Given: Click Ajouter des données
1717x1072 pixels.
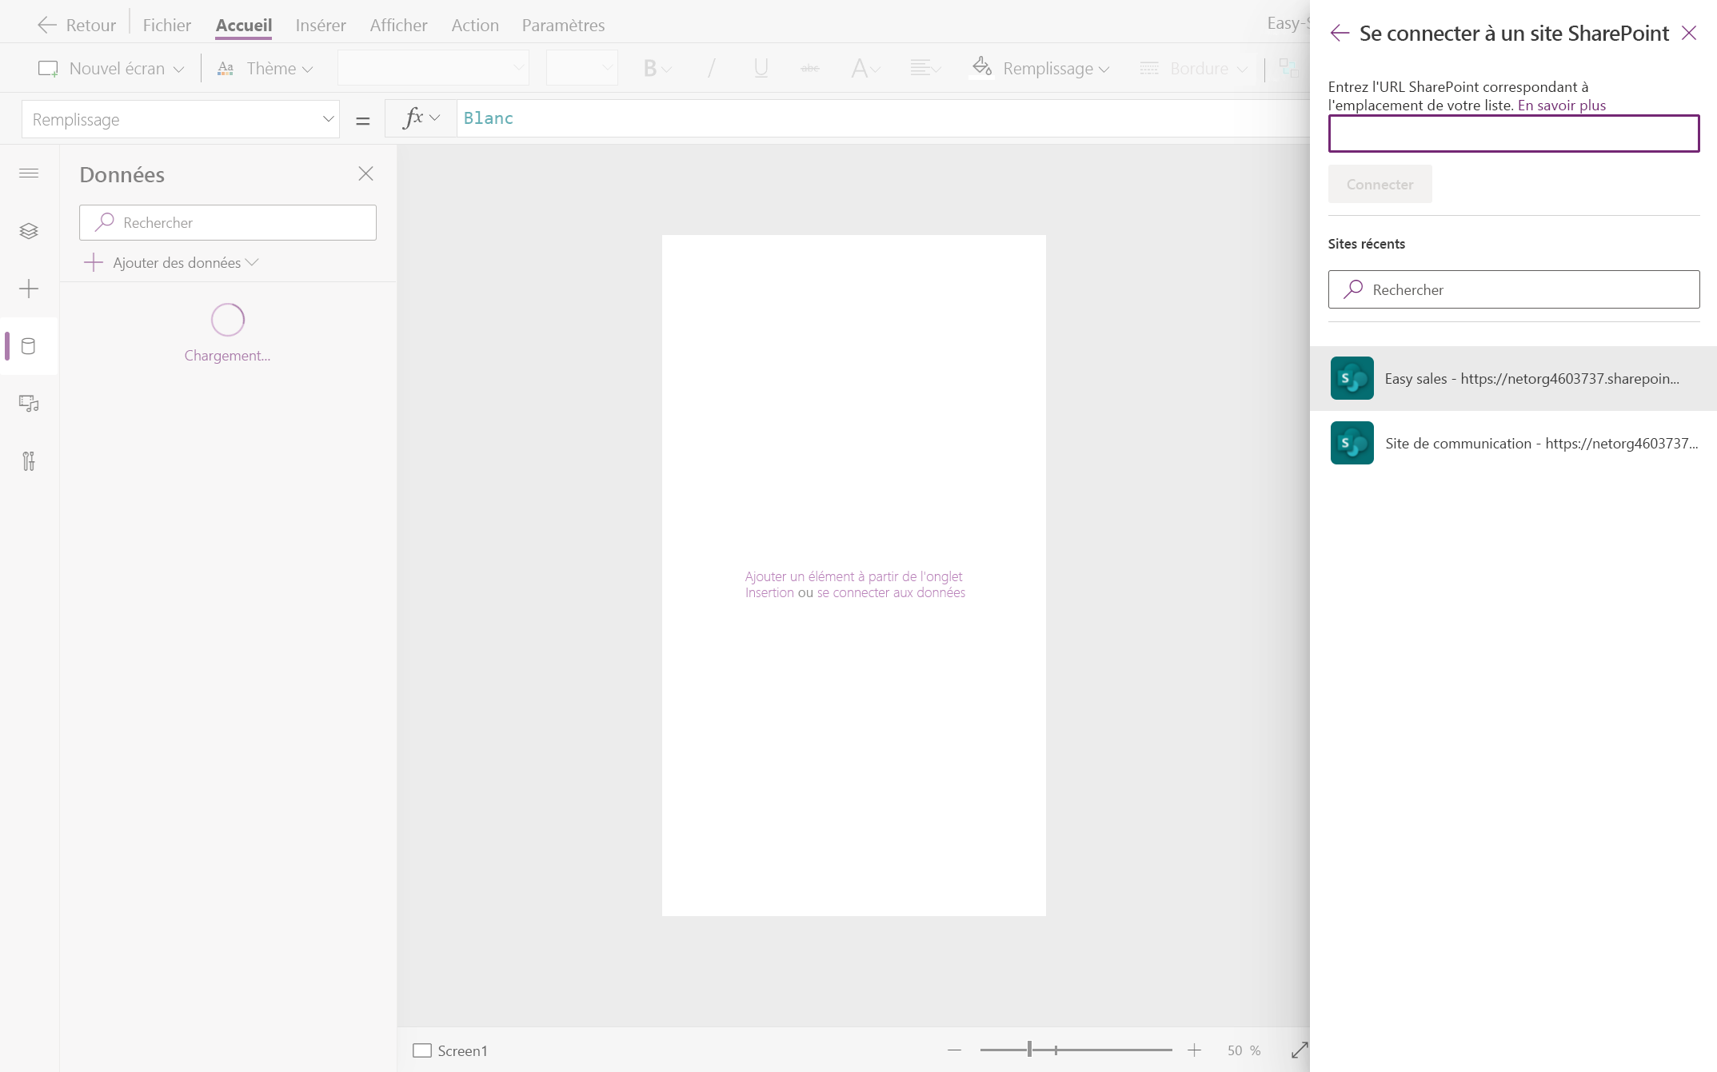Looking at the screenshot, I should pyautogui.click(x=171, y=262).
